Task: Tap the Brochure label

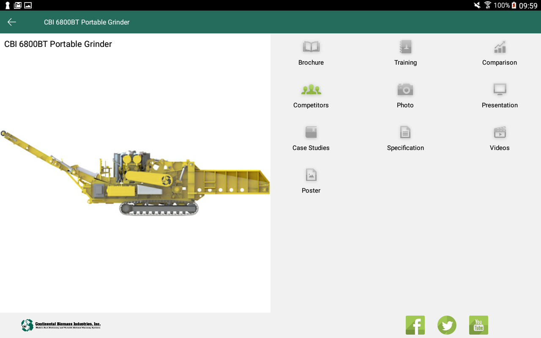Action: pos(311,63)
